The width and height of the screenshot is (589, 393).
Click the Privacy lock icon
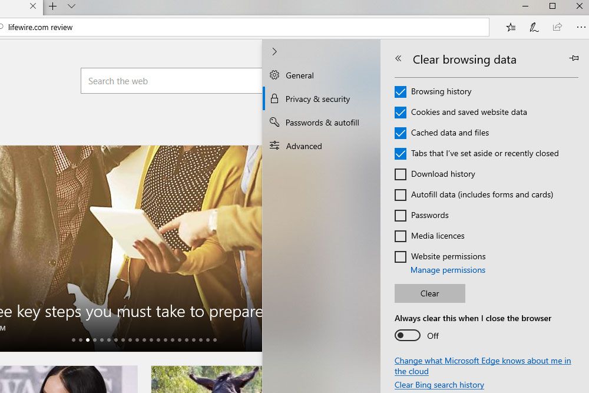coord(274,98)
